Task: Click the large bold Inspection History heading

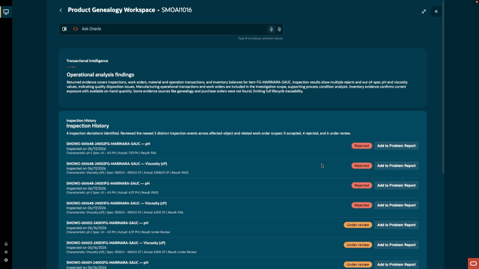Action: [88, 126]
